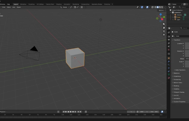Expand the Camera item in outliner
The height and width of the screenshot is (121, 189).
pyautogui.click(x=173, y=15)
